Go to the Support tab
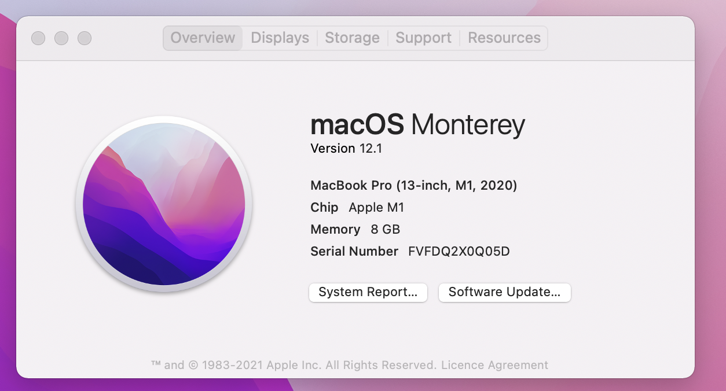This screenshot has height=391, width=726. click(x=423, y=38)
